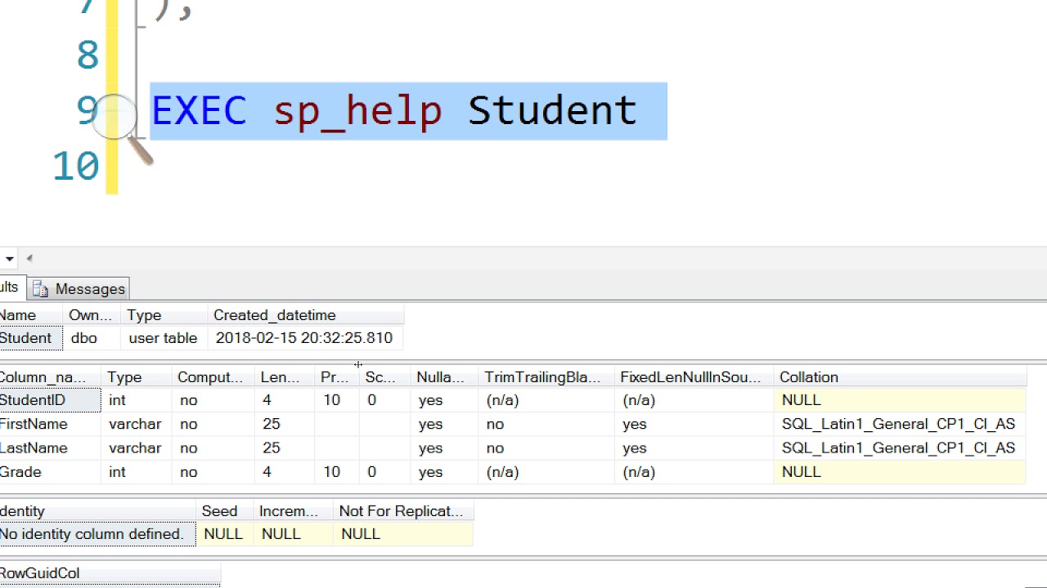Click the 2018-02-15 20:32:25.810 cell

(306, 338)
